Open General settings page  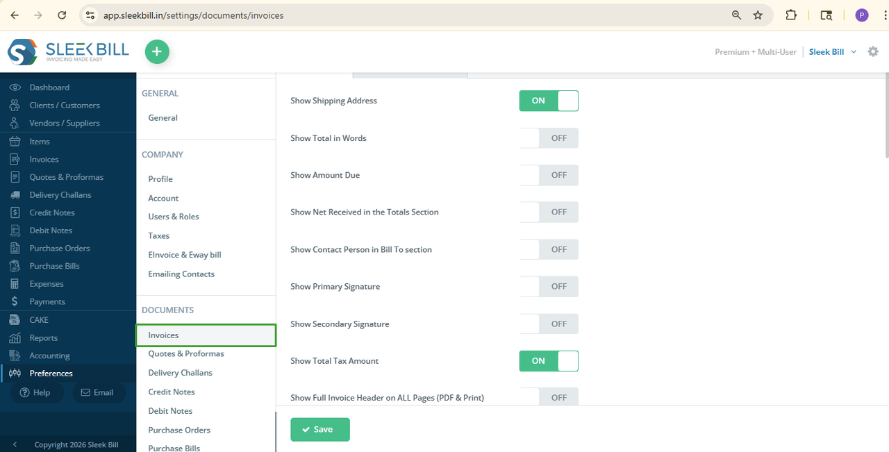coord(163,118)
